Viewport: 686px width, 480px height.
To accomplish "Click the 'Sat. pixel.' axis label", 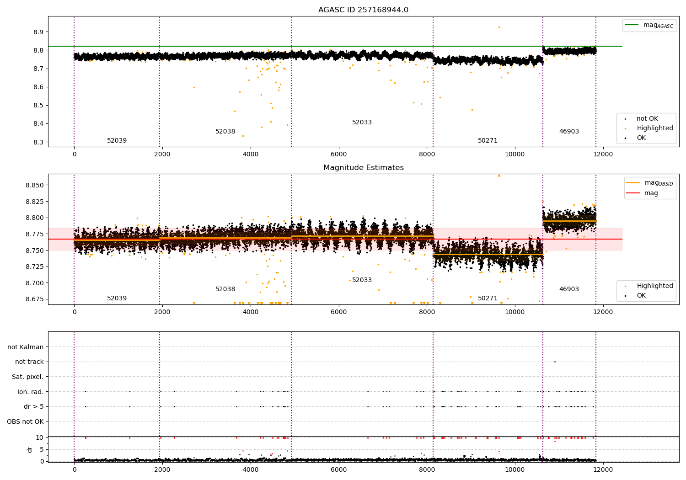I will [28, 377].
